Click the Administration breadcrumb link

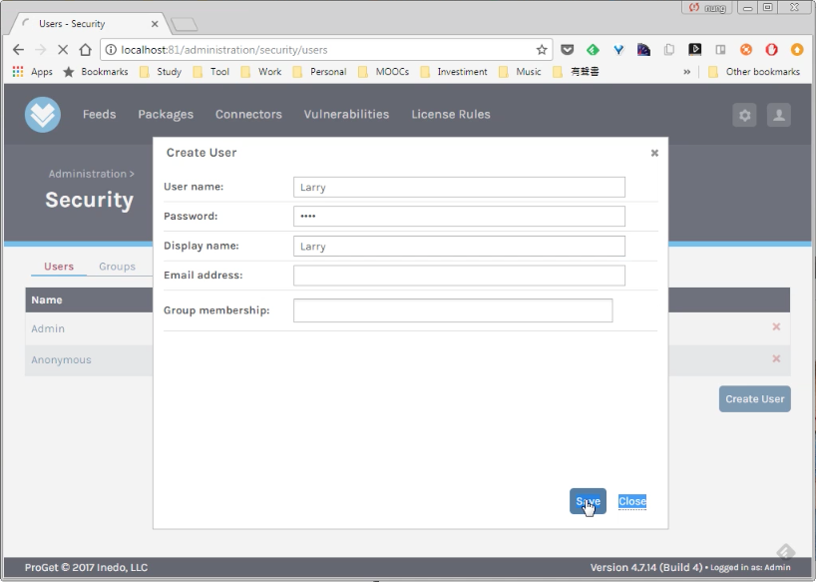tap(88, 174)
